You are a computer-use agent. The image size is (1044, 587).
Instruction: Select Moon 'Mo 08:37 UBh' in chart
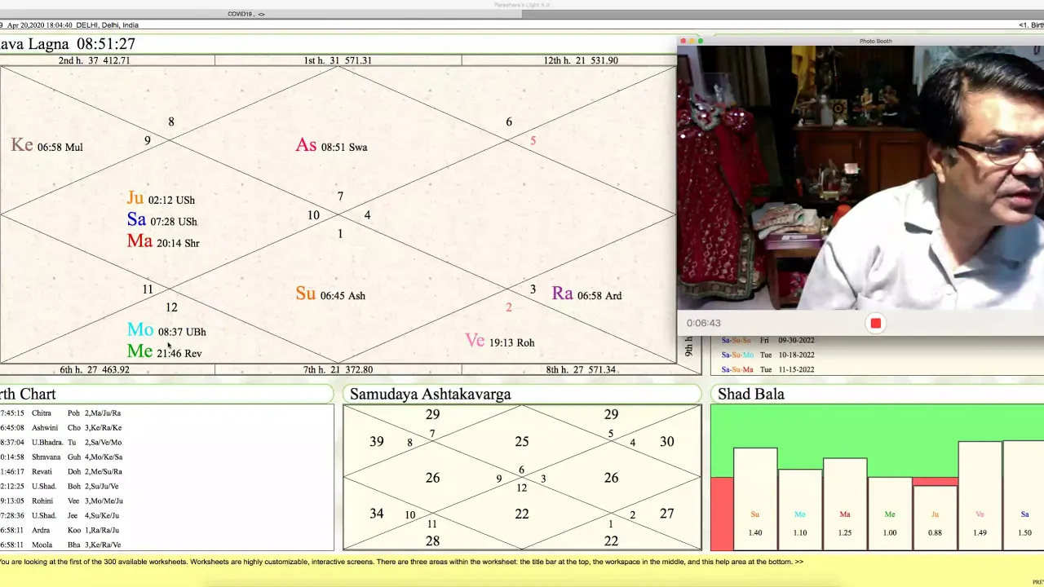166,330
